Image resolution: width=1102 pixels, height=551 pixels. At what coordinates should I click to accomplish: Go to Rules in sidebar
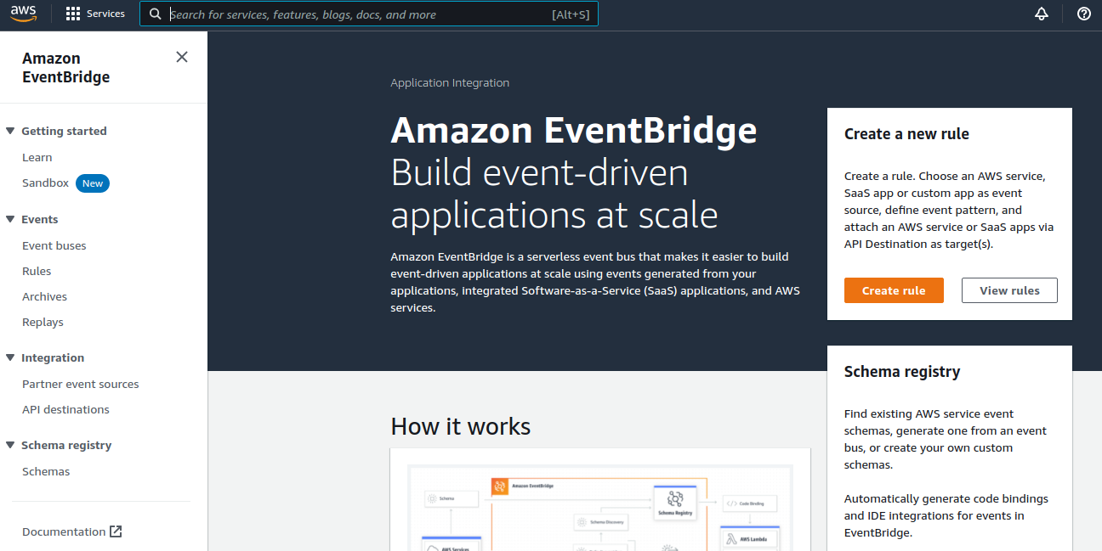click(37, 271)
